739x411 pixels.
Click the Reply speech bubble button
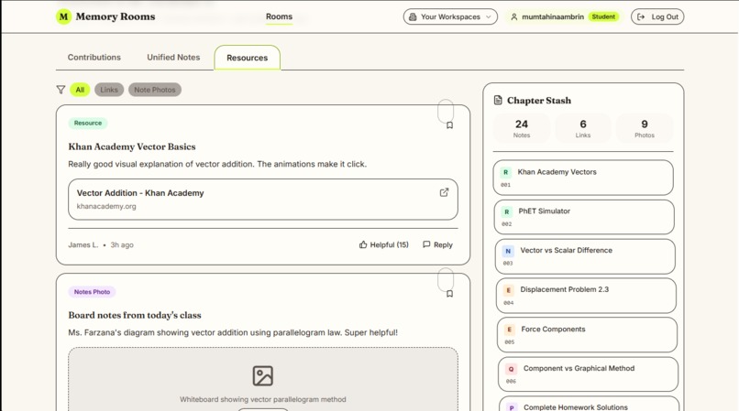point(437,244)
